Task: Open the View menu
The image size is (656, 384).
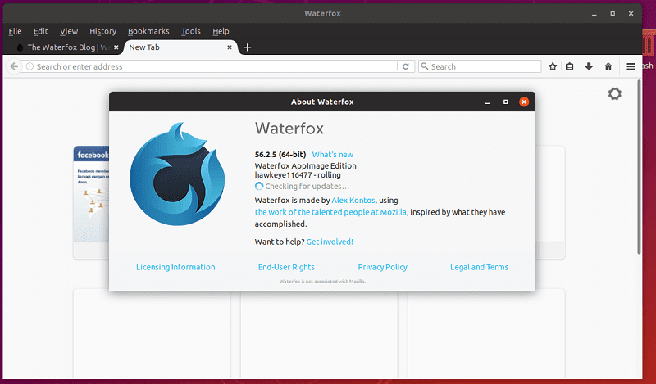Action: 69,31
